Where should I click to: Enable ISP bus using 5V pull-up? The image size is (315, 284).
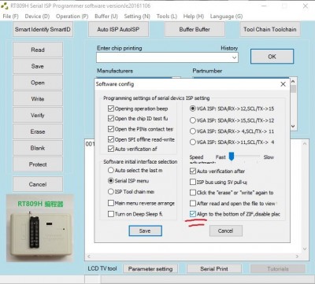[193, 182]
